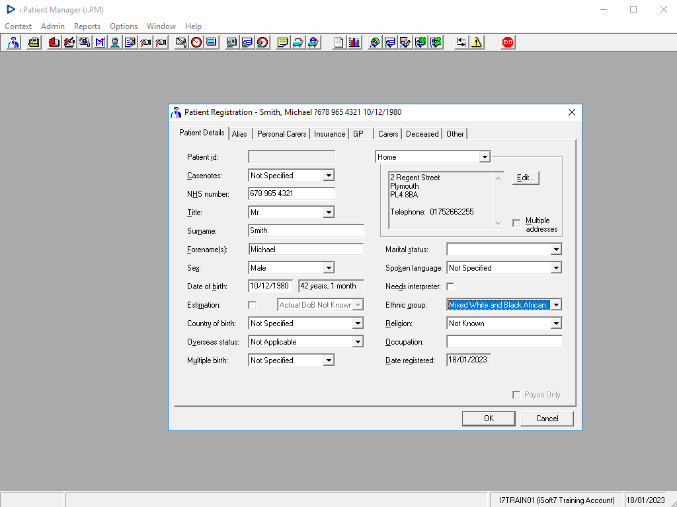Click into the NHS number field

point(292,194)
